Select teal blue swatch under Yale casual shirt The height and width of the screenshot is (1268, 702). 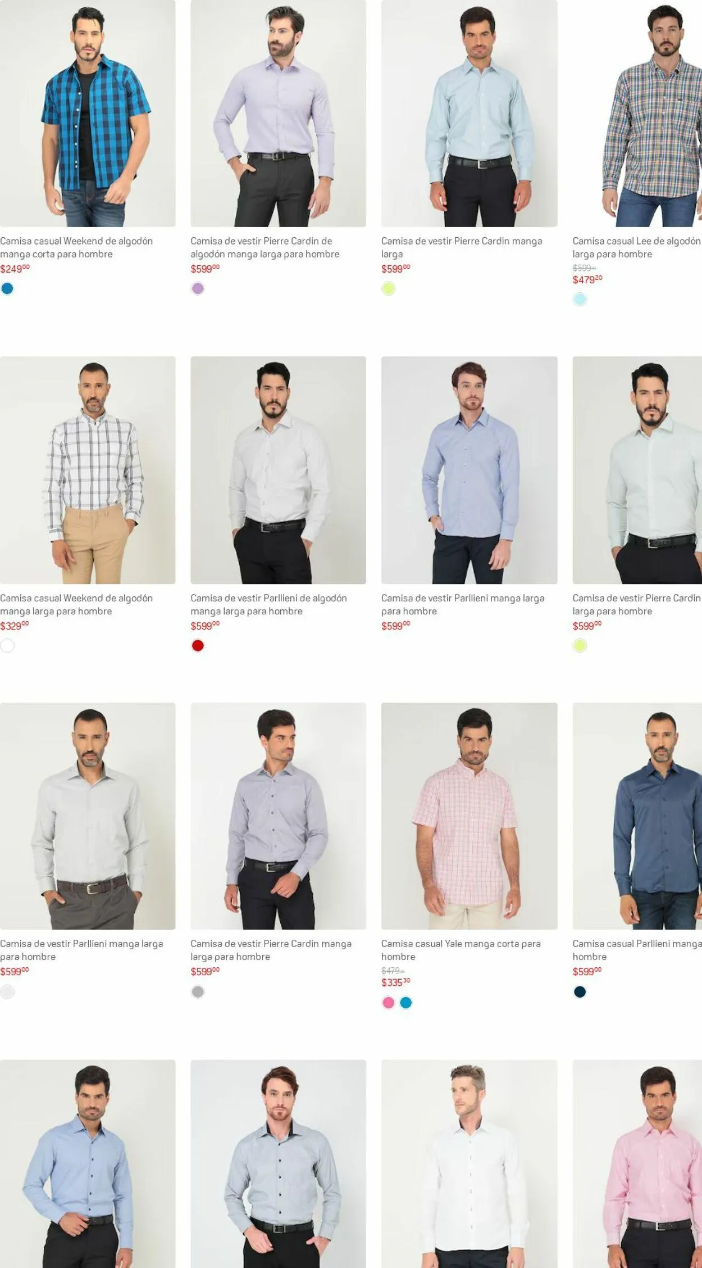point(406,1003)
